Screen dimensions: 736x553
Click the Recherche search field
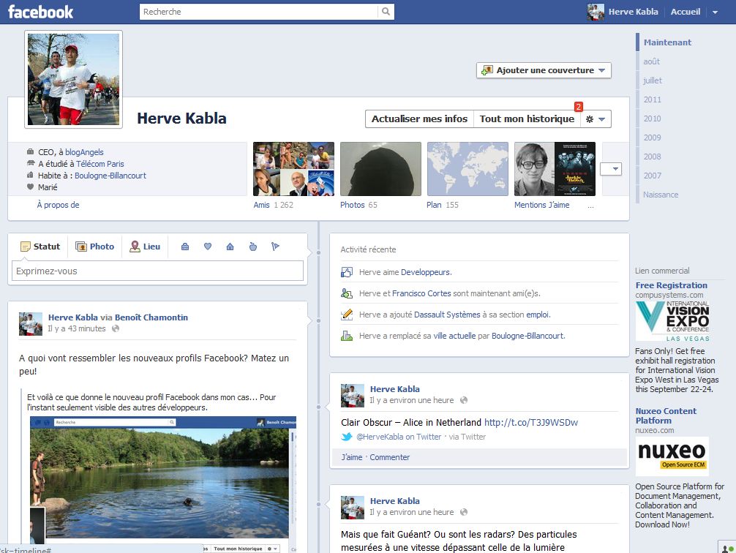(x=259, y=12)
